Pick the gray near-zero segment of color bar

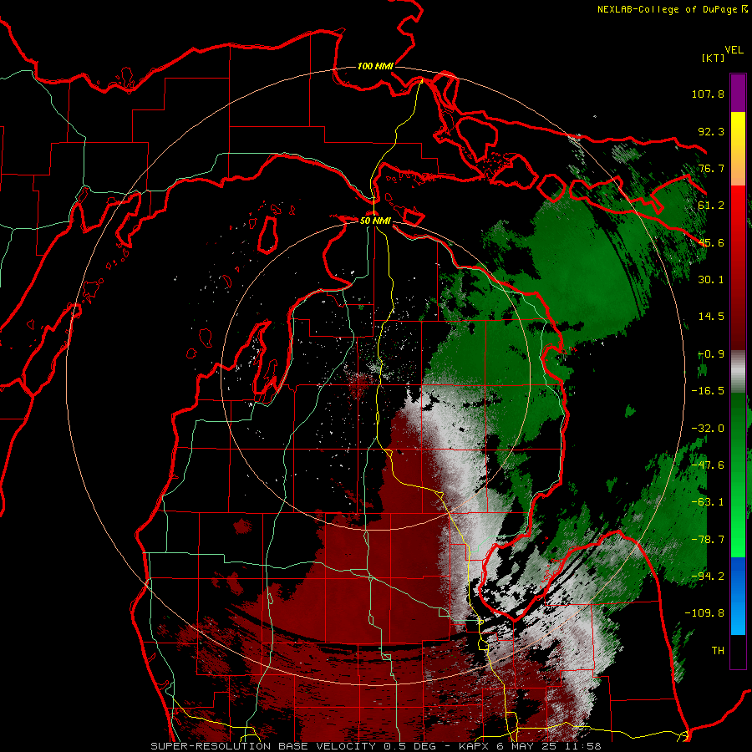pos(738,372)
